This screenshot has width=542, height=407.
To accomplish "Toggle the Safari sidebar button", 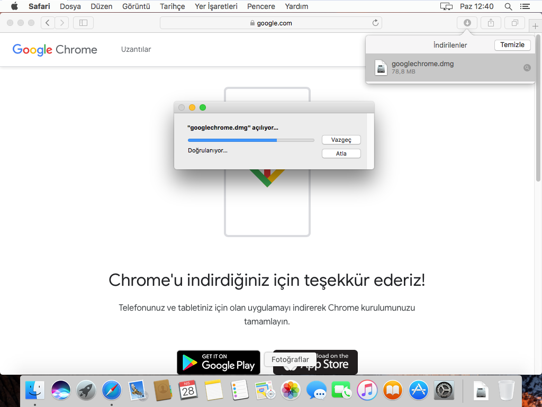I will [83, 23].
